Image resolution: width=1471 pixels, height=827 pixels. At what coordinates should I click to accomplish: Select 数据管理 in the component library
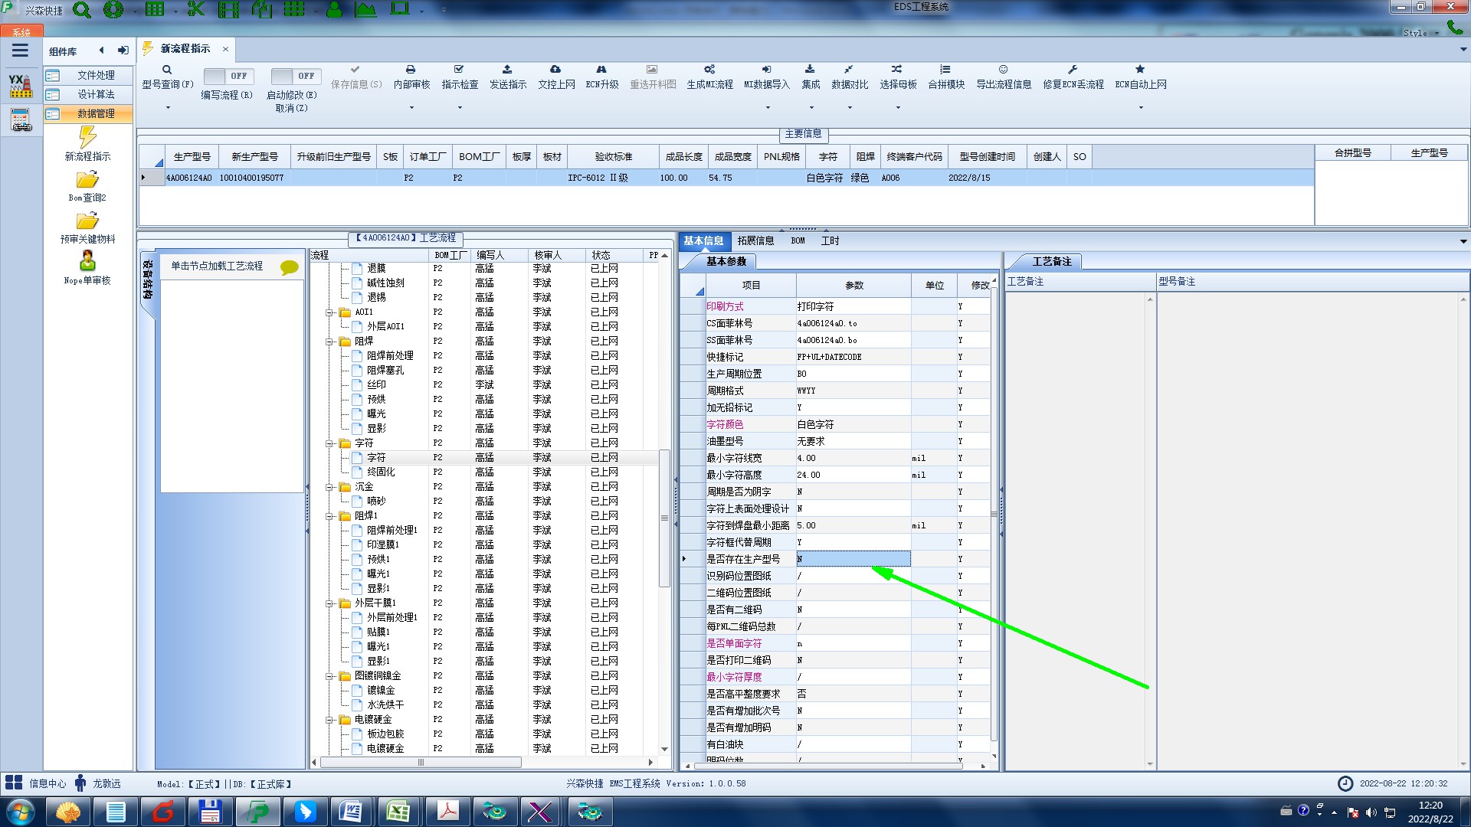(x=95, y=113)
